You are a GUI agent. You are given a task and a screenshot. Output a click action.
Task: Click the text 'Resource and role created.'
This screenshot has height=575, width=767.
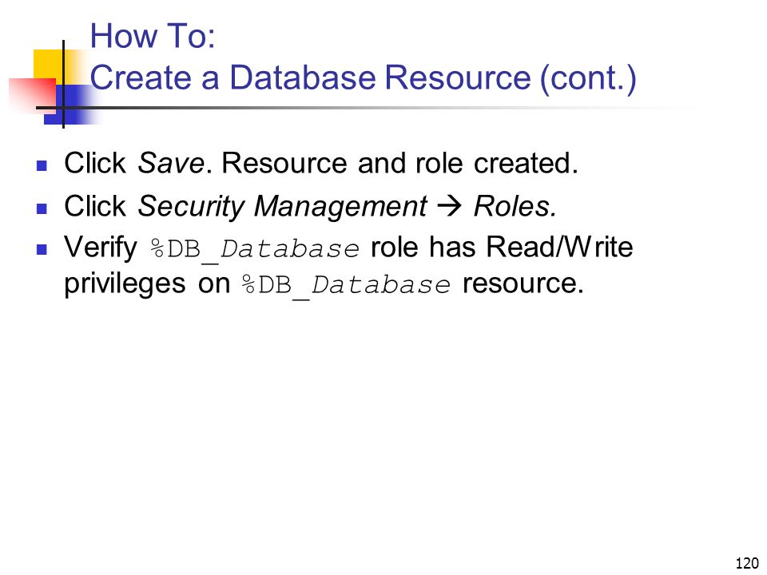[x=399, y=163]
